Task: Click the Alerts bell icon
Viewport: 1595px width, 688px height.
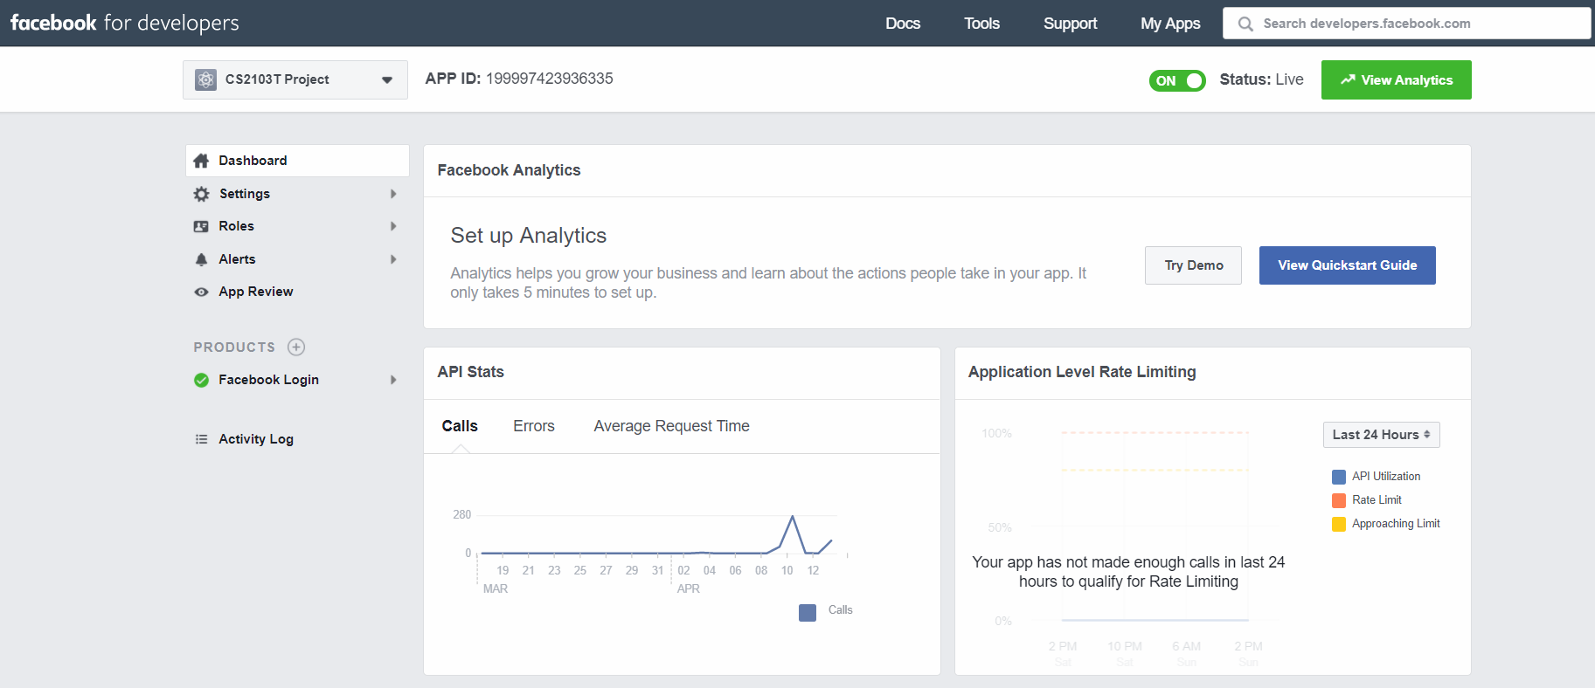Action: click(x=201, y=259)
